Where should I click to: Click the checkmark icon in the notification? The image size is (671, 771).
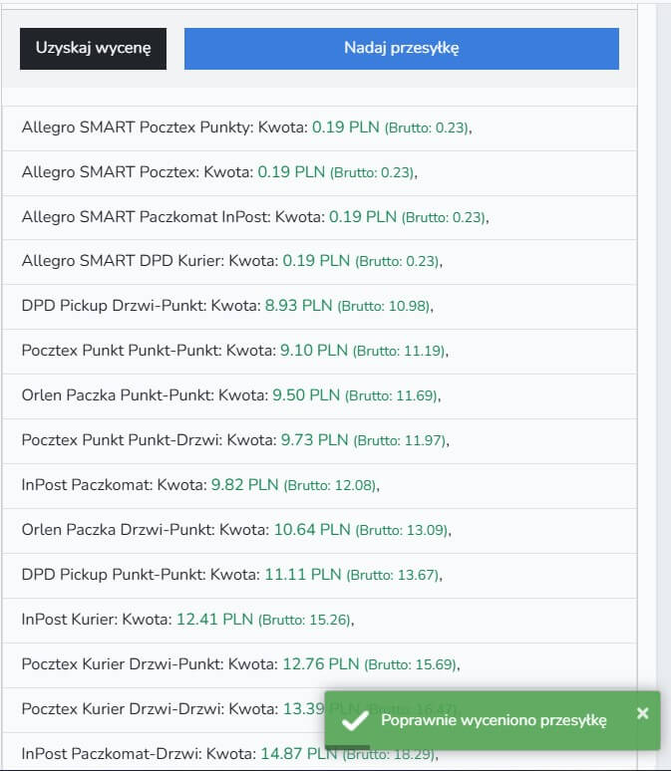pos(354,721)
